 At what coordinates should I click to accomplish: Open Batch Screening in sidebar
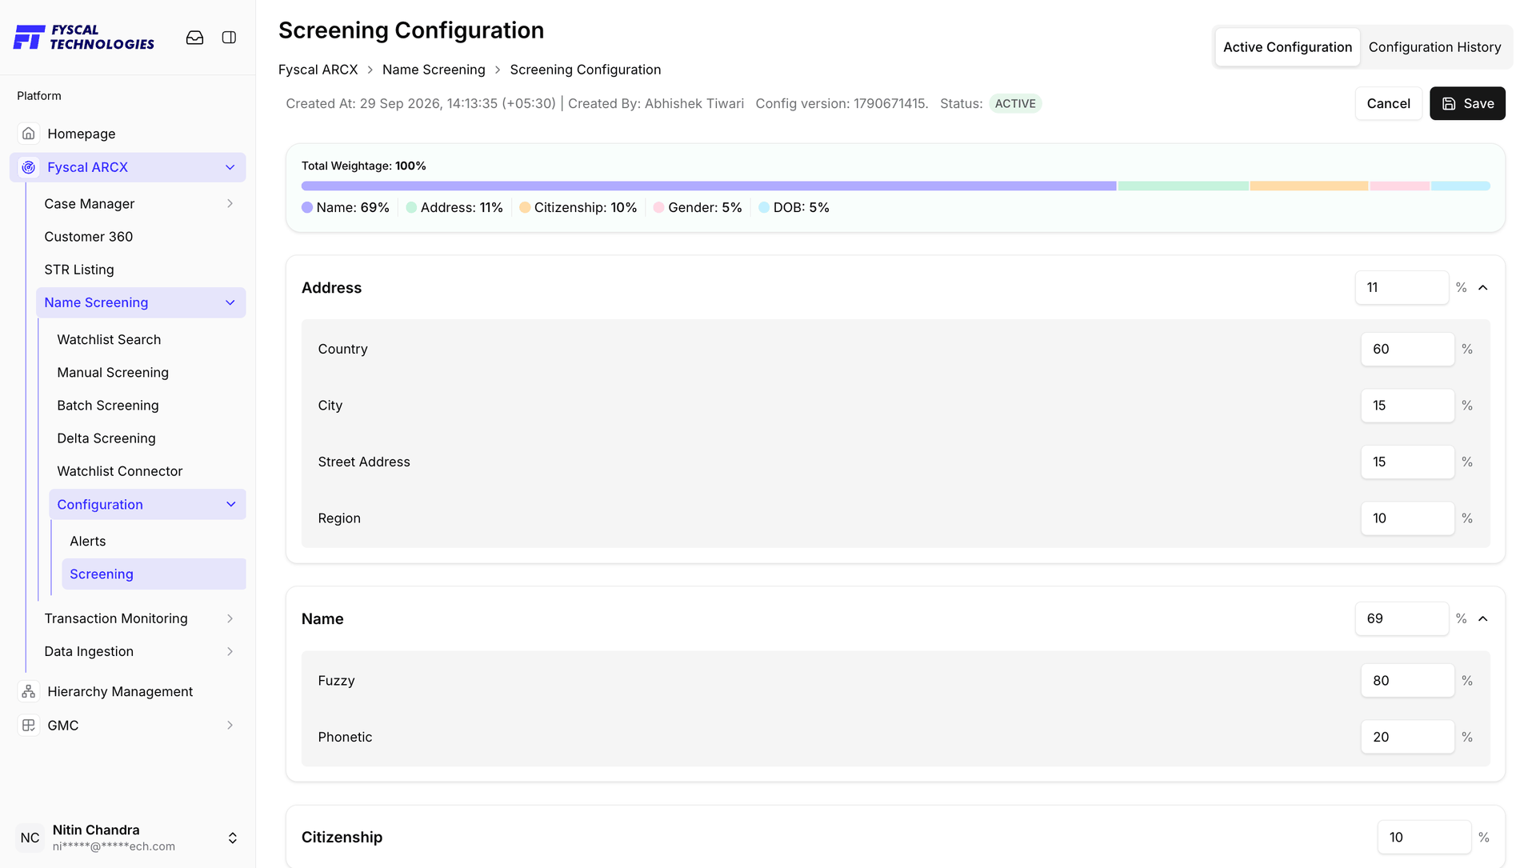108,406
